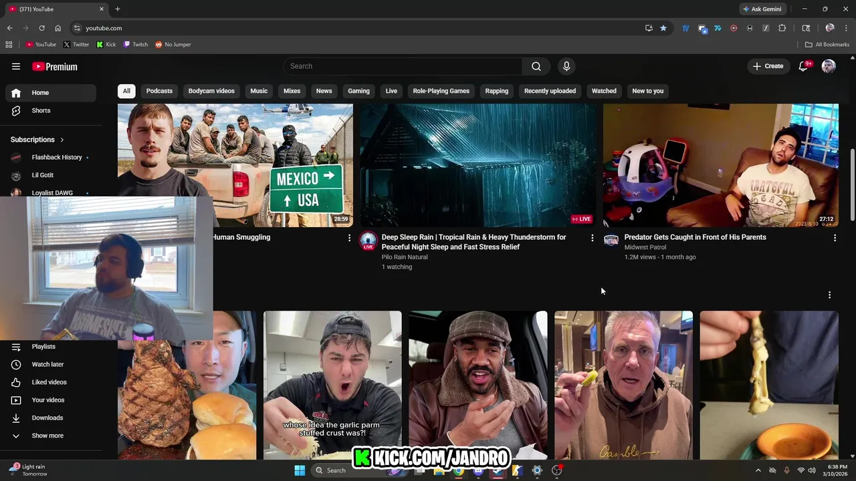856x481 pixels.
Task: Open Your videos in the sidebar
Action: coord(51,399)
